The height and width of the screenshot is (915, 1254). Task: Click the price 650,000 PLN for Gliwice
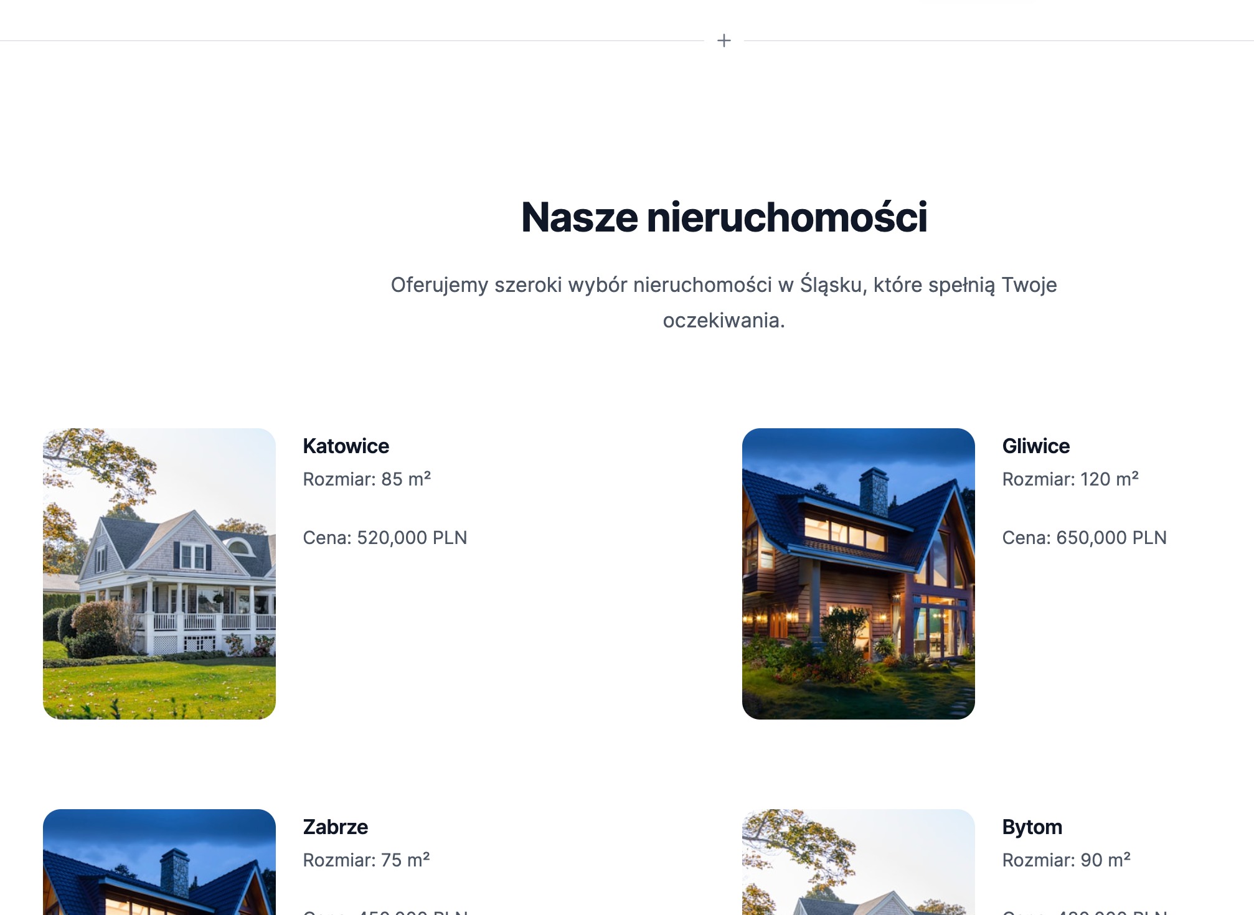1085,537
